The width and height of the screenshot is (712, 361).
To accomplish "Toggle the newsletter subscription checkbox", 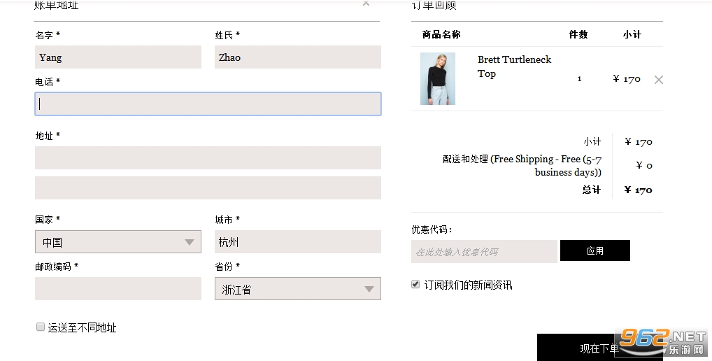I will pyautogui.click(x=415, y=284).
